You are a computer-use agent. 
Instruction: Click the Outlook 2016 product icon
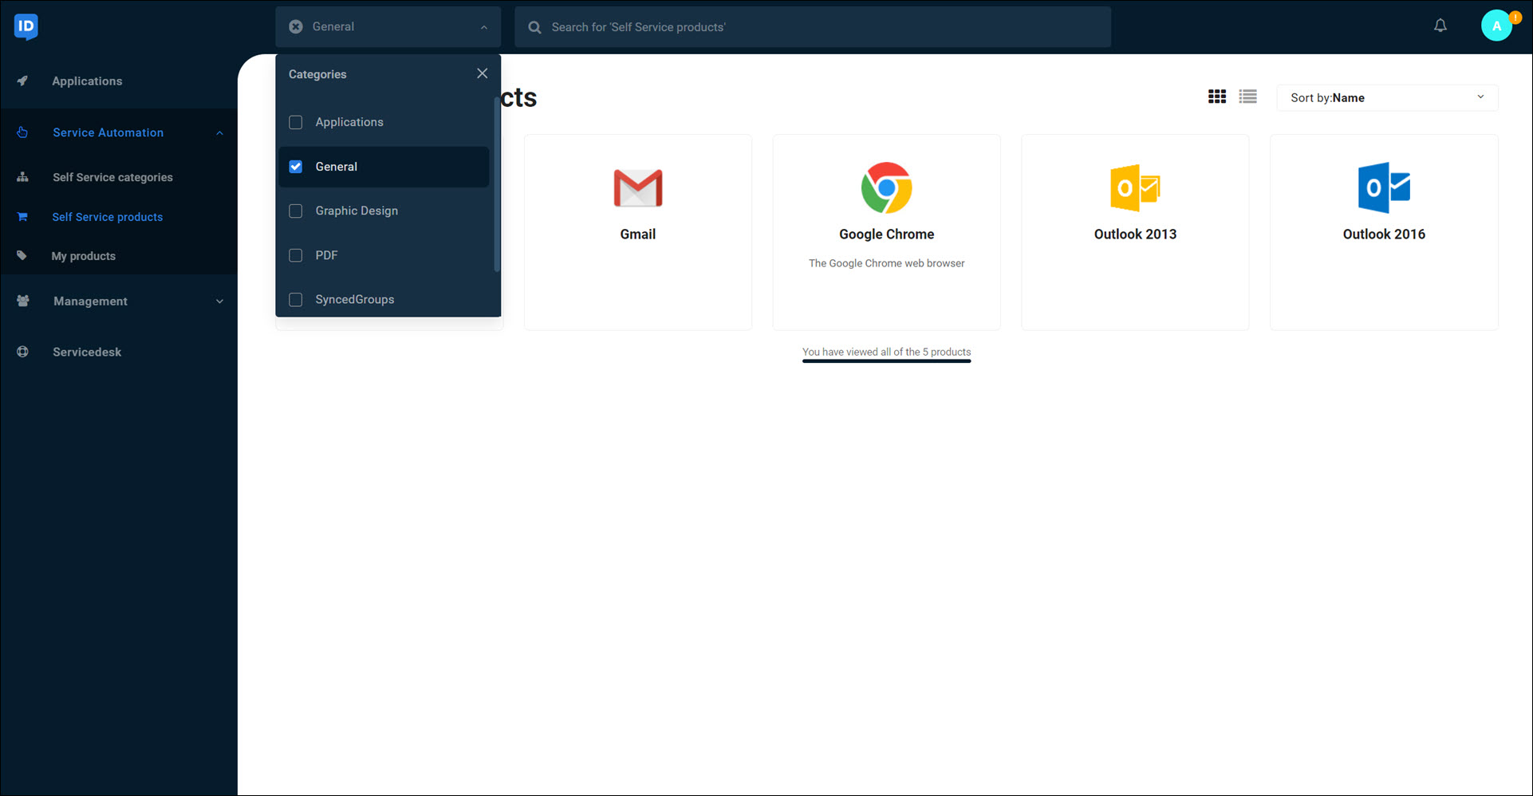(1384, 188)
